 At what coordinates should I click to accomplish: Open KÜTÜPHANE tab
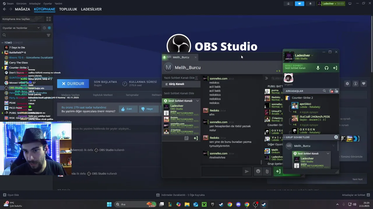click(x=45, y=9)
